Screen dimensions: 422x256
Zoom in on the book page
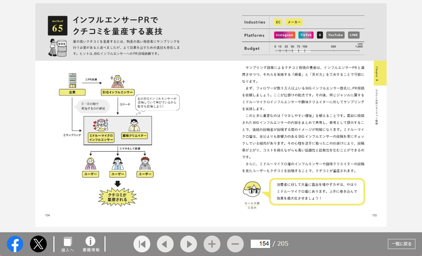(x=212, y=244)
